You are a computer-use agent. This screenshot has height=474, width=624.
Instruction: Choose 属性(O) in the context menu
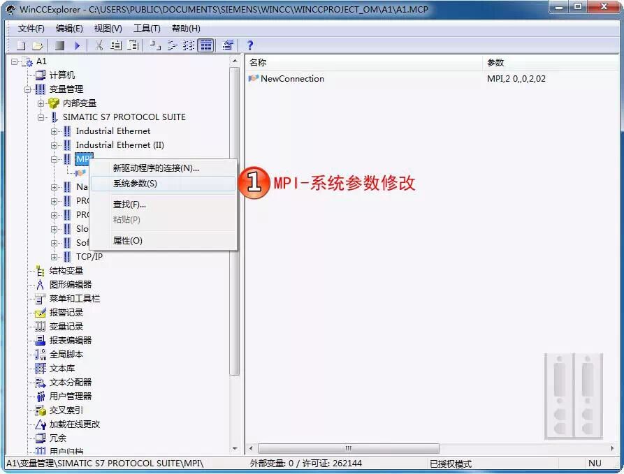point(164,241)
